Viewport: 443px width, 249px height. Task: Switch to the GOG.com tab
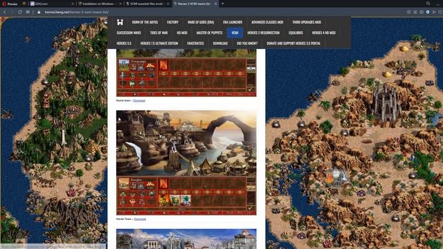click(52, 3)
